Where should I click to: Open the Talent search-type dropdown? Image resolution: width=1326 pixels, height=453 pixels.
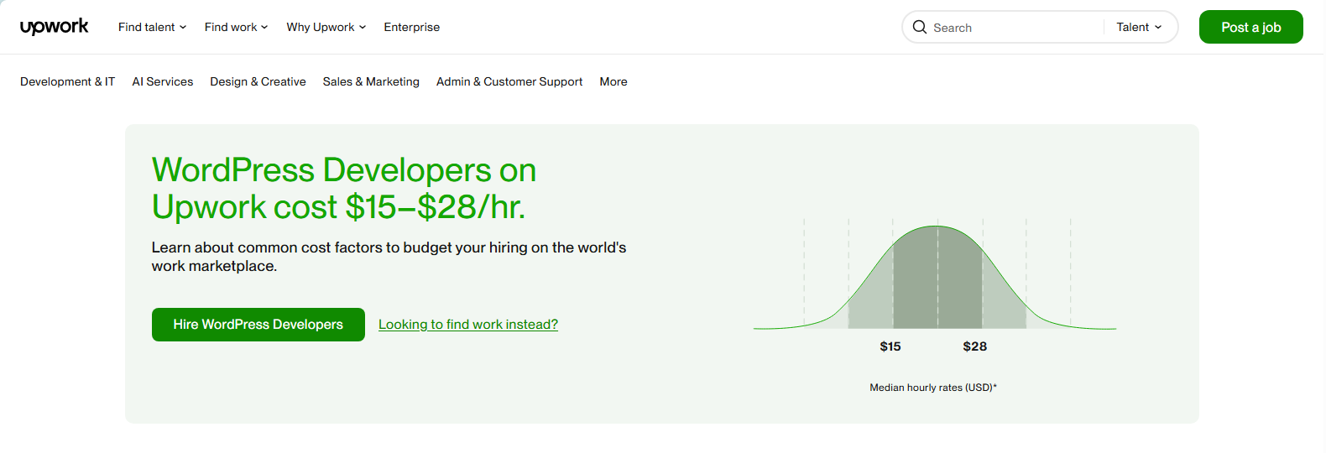point(1139,27)
